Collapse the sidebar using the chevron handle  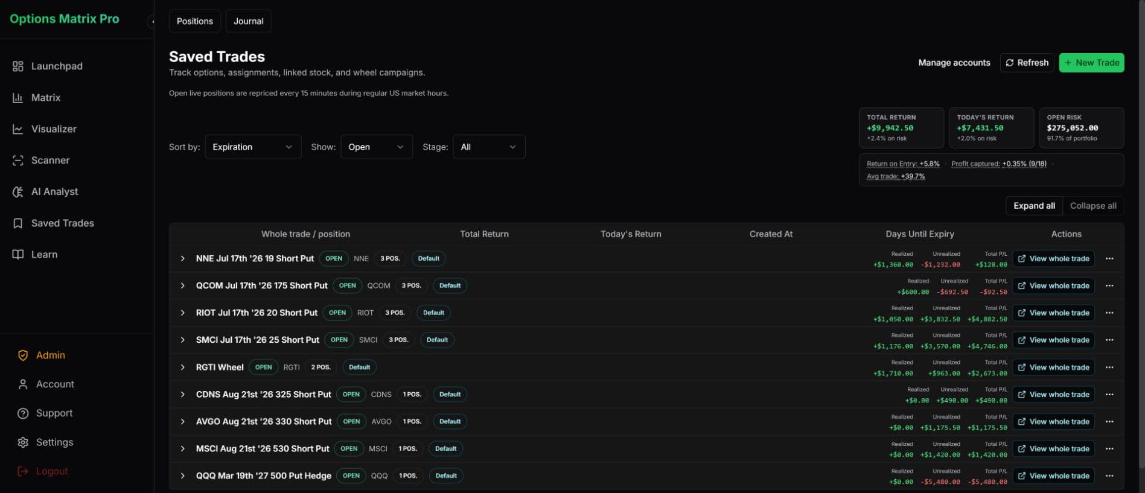point(151,22)
